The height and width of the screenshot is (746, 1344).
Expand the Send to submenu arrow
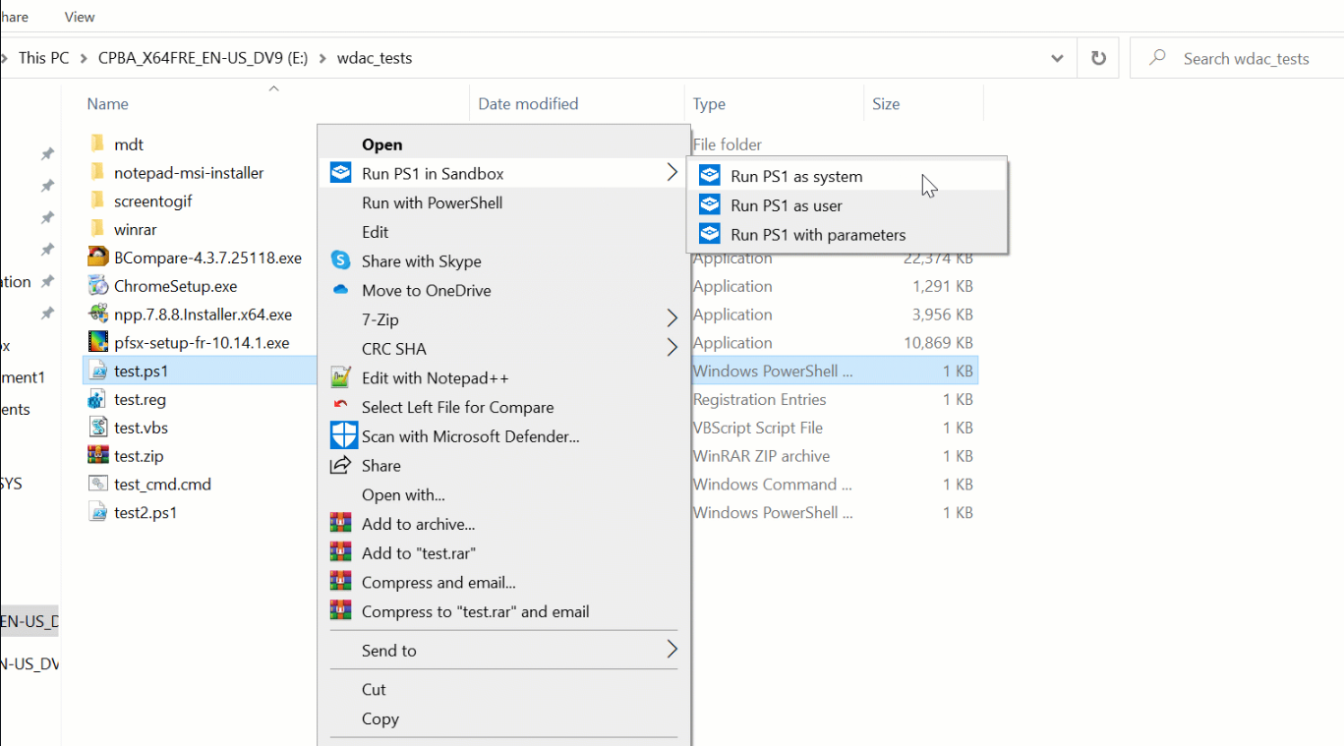pyautogui.click(x=672, y=650)
